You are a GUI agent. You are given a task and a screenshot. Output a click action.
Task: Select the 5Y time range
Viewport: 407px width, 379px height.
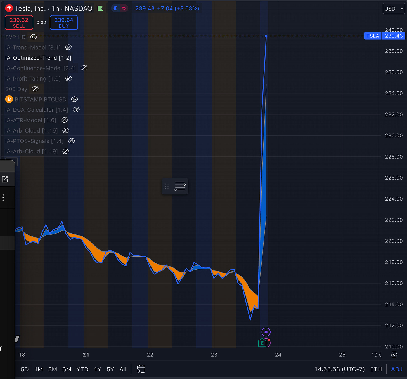[110, 369]
